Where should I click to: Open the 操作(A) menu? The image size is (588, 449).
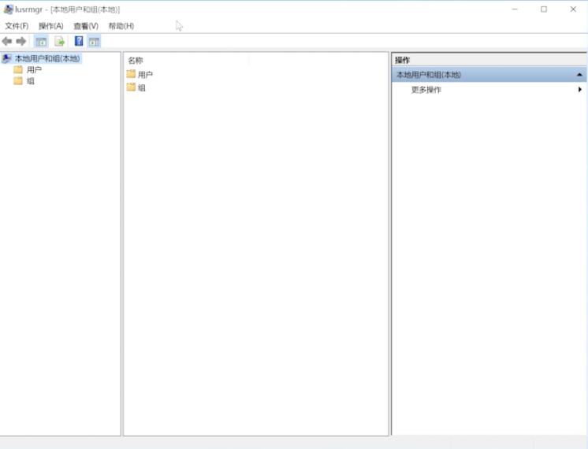51,26
